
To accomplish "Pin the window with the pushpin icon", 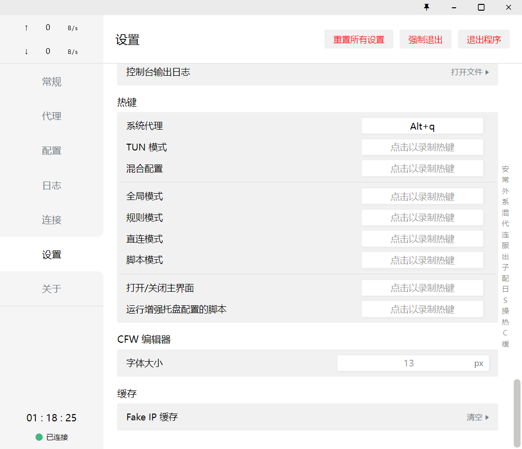I will [427, 7].
